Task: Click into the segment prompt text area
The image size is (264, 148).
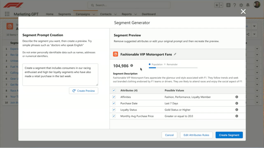Action: coord(60,74)
